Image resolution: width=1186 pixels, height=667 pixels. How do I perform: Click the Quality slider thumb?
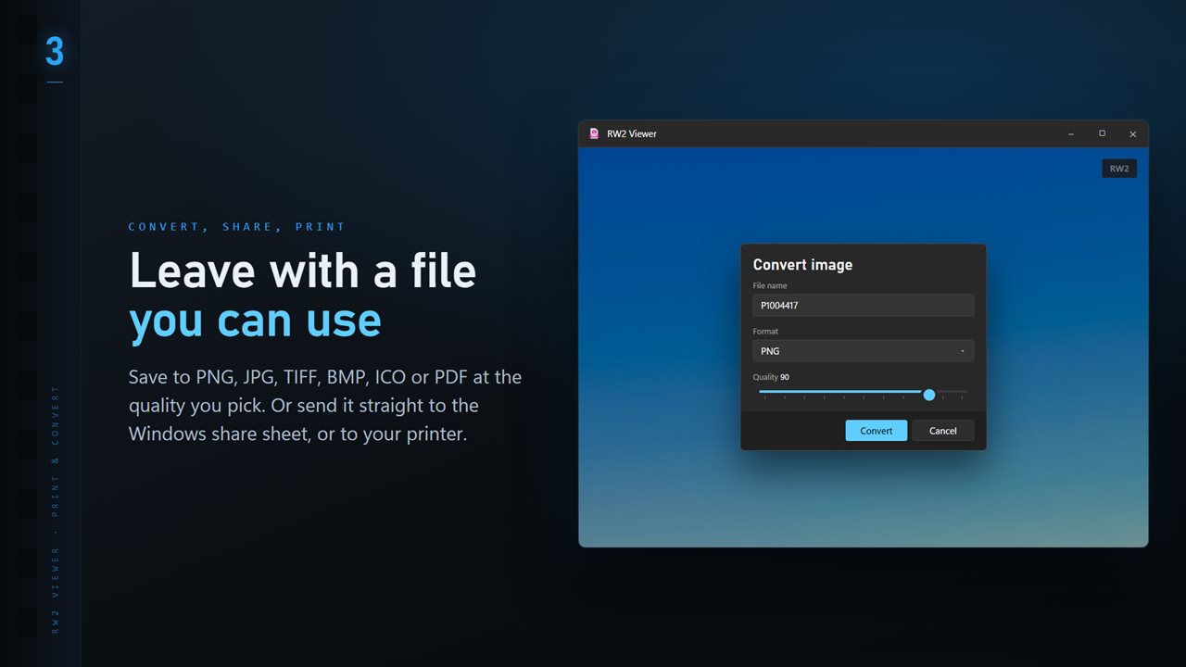coord(929,395)
